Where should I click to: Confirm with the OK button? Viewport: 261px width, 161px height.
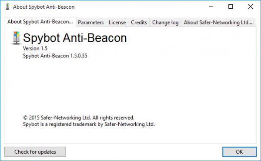(239, 152)
